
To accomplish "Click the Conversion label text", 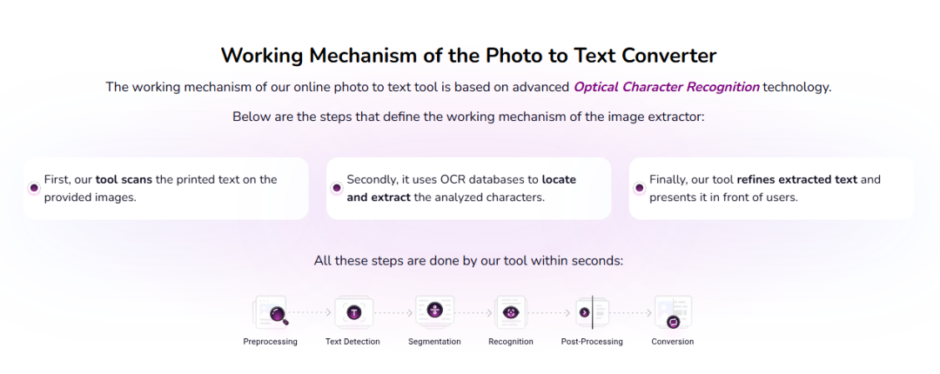I will 673,342.
